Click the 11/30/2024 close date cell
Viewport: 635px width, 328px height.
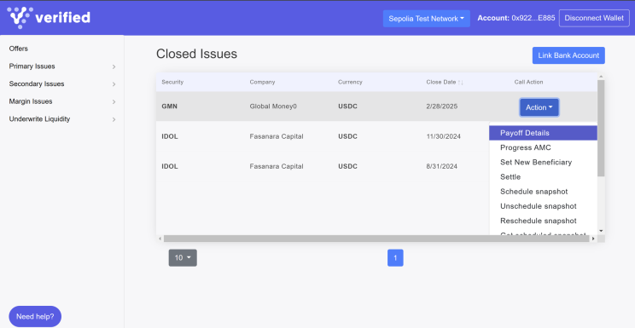pyautogui.click(x=444, y=136)
